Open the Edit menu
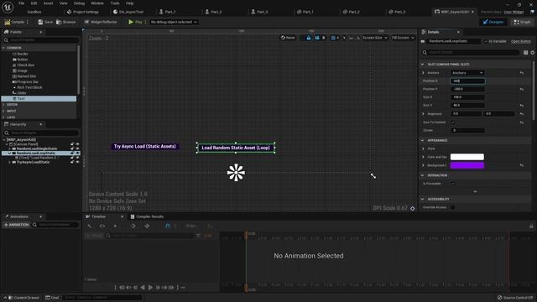The height and width of the screenshot is (302, 537). tap(34, 3)
